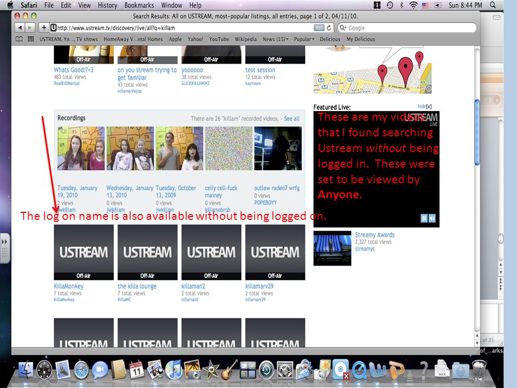Open the Tuesday, January 19, 2010 recording thumbnail
The height and width of the screenshot is (388, 517).
(x=81, y=149)
